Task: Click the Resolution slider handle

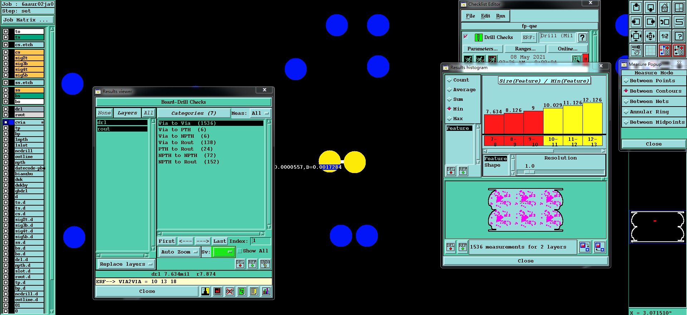Action: pos(530,172)
